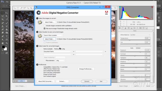Open fourth naming dropdown in bottom row

pos(89,54)
